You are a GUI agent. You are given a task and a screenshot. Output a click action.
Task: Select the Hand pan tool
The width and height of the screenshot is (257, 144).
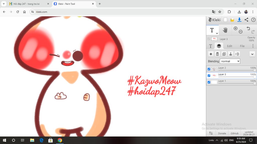225,30
